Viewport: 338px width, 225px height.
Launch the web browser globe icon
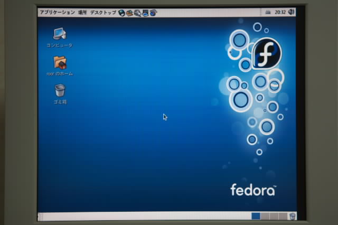tap(121, 13)
